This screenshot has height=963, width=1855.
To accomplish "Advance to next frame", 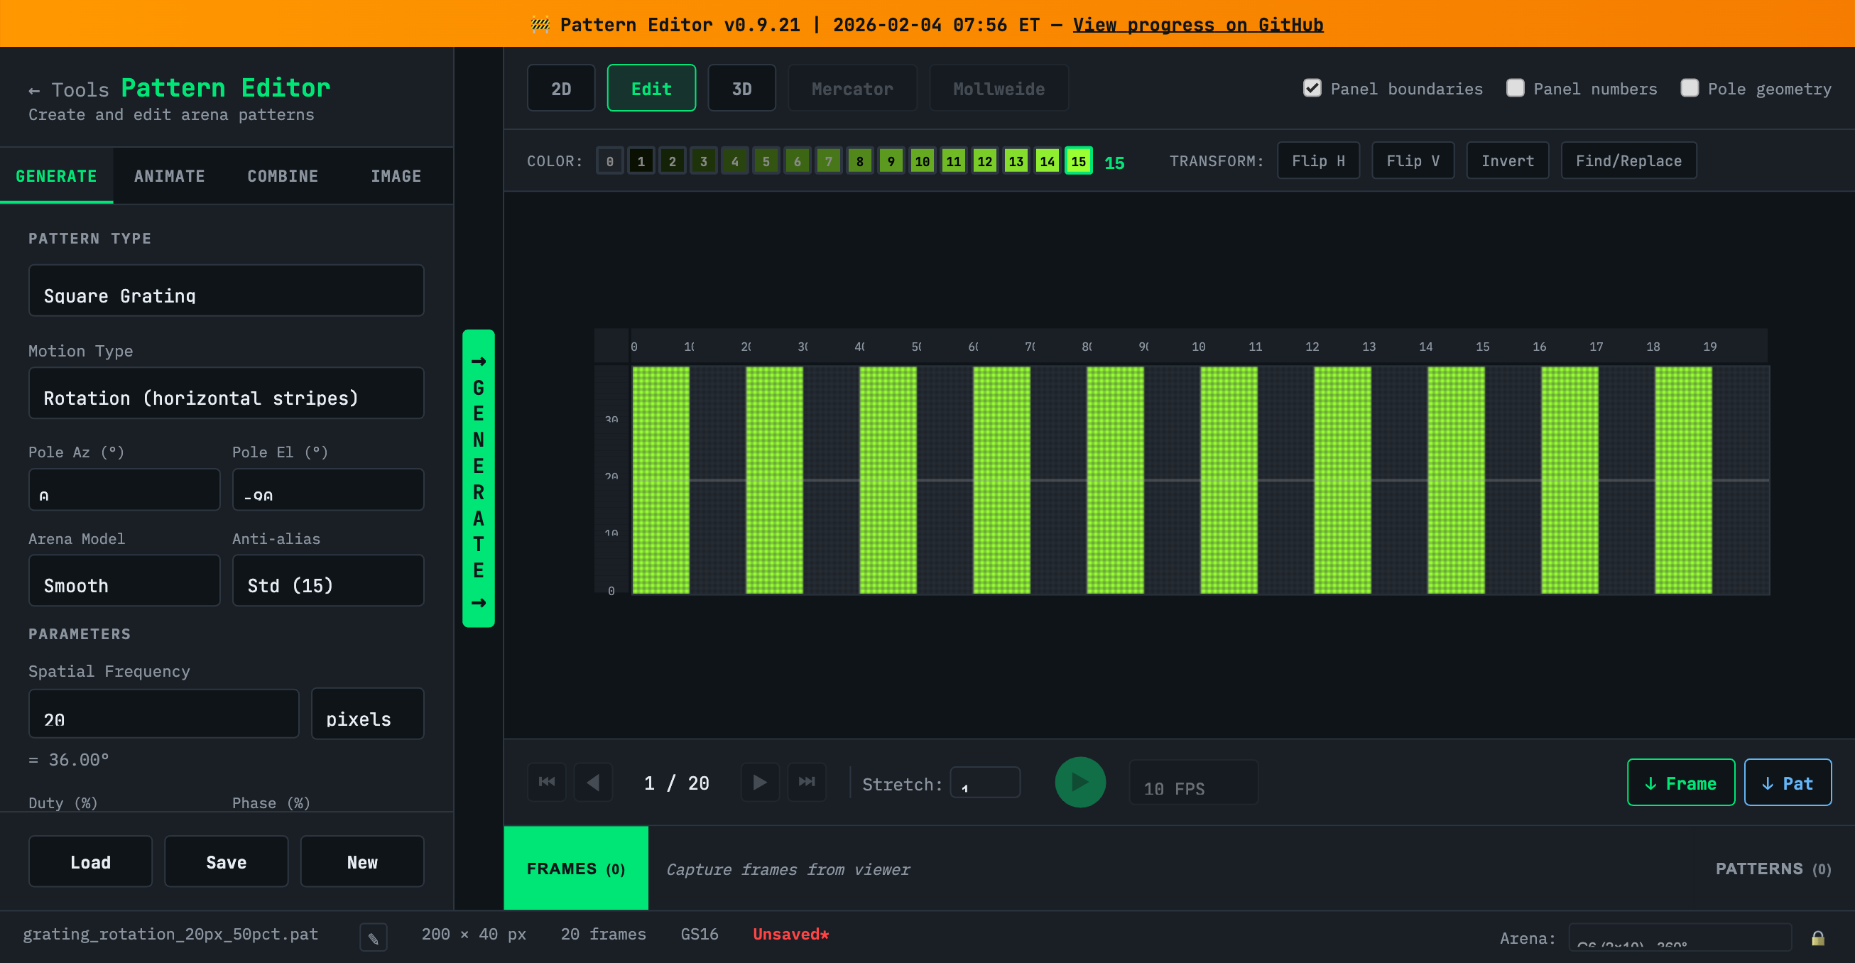I will point(760,782).
